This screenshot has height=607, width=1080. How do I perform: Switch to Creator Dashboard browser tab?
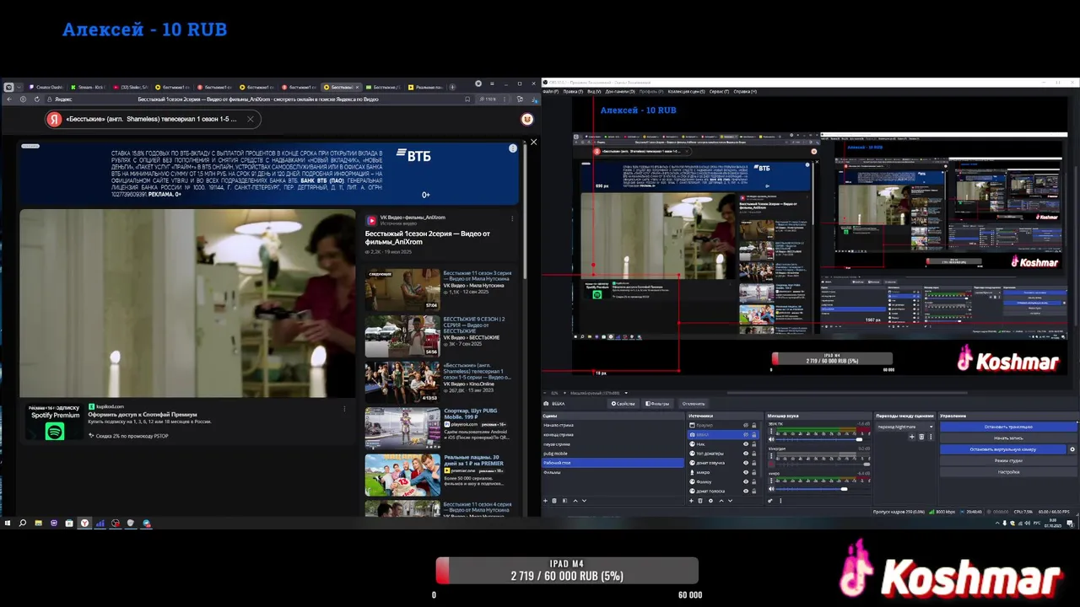click(x=46, y=87)
